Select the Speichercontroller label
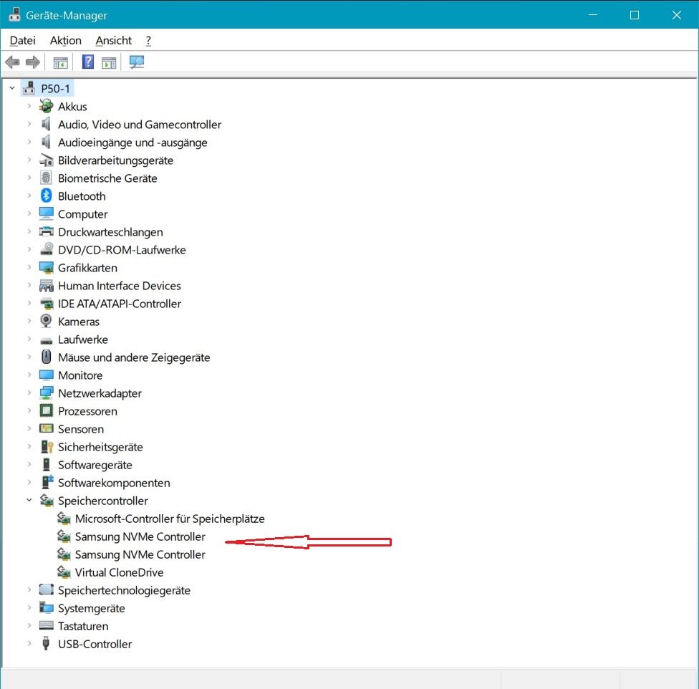Image resolution: width=699 pixels, height=689 pixels. [102, 501]
